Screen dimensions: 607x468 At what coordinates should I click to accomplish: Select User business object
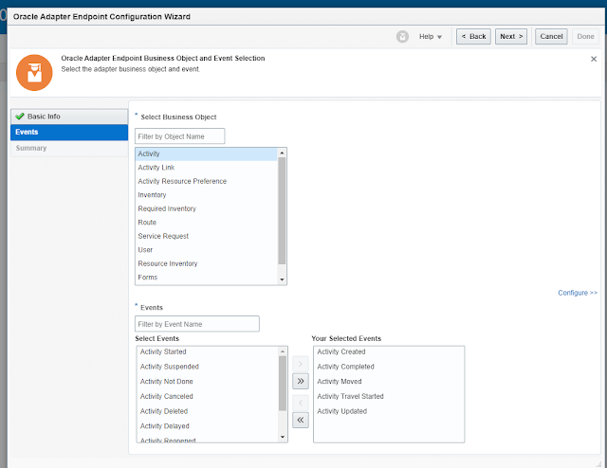point(207,250)
